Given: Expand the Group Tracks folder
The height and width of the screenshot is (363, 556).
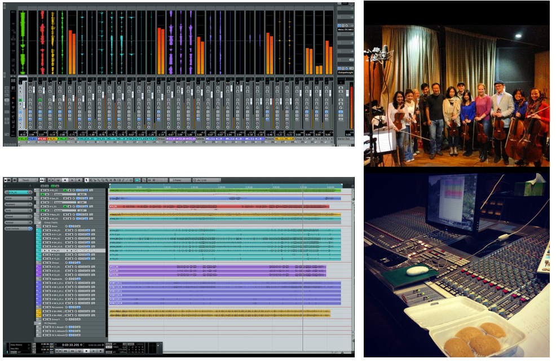Looking at the screenshot, I should point(40,223).
